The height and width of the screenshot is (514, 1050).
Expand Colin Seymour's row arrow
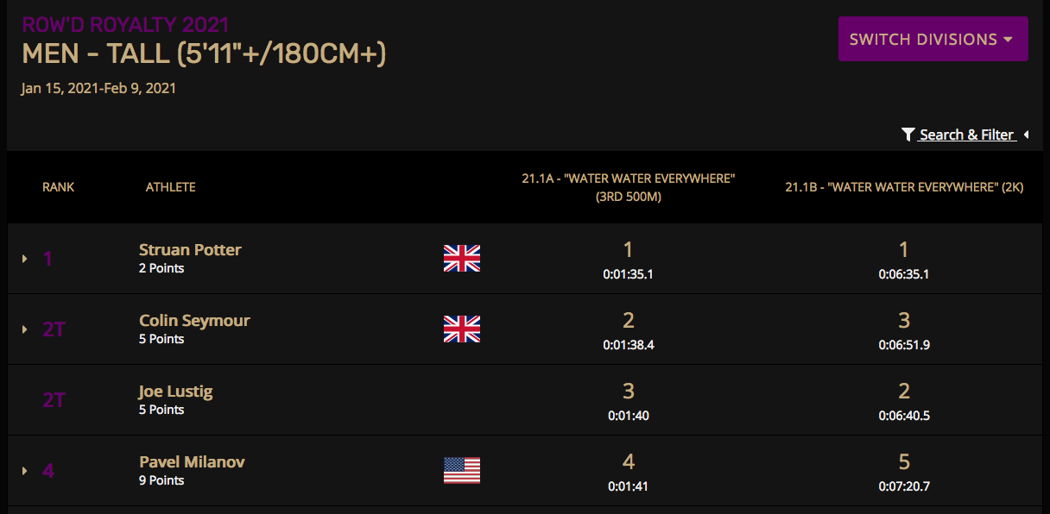click(25, 329)
